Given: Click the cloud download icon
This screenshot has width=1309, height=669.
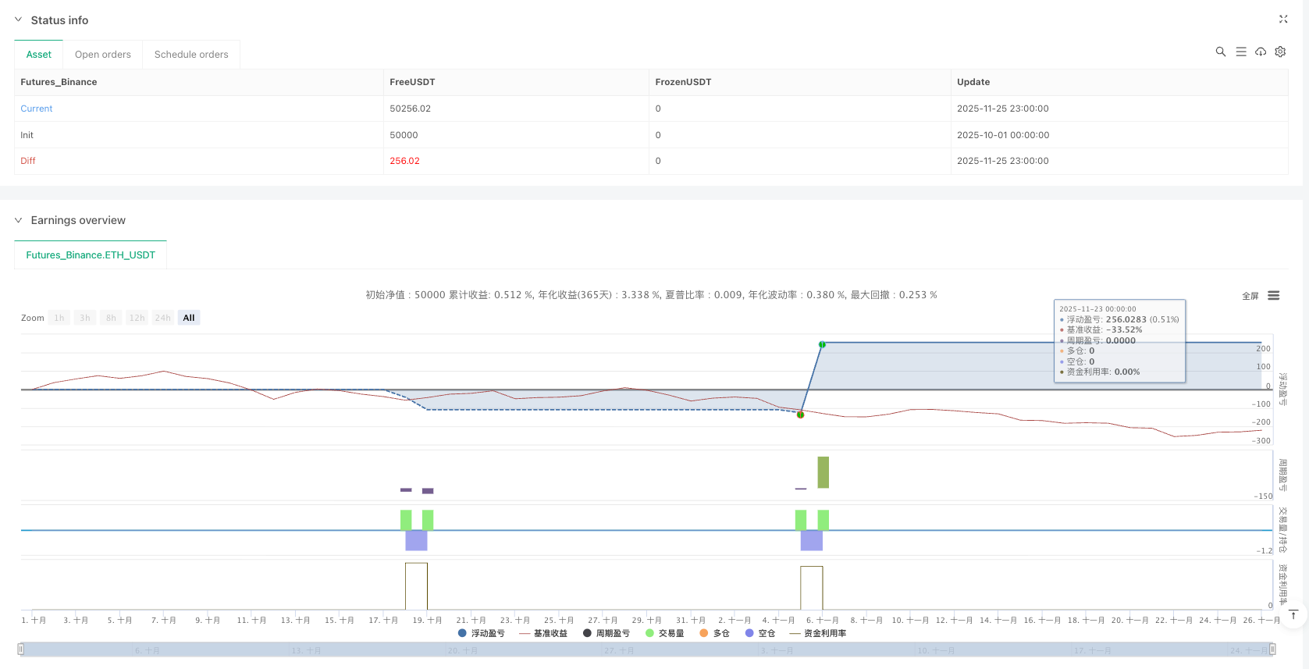Looking at the screenshot, I should pyautogui.click(x=1260, y=52).
